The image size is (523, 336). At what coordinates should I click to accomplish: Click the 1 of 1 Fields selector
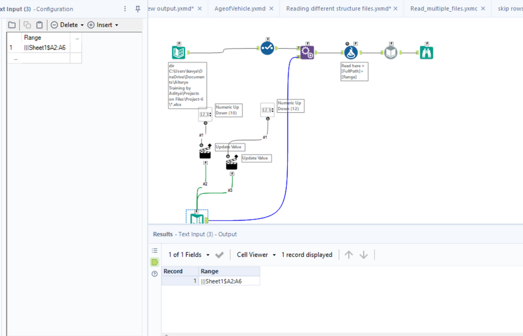tap(185, 254)
